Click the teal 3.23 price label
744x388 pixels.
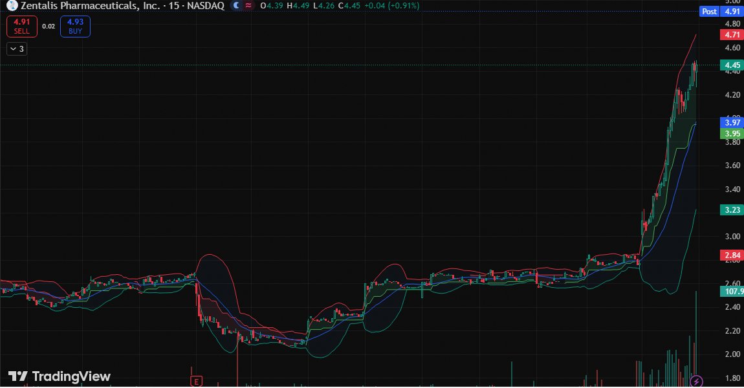(x=732, y=210)
